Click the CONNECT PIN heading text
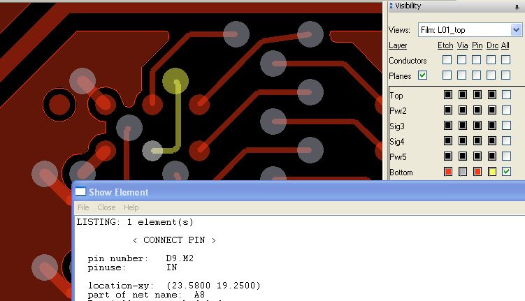525x301 pixels. (174, 240)
